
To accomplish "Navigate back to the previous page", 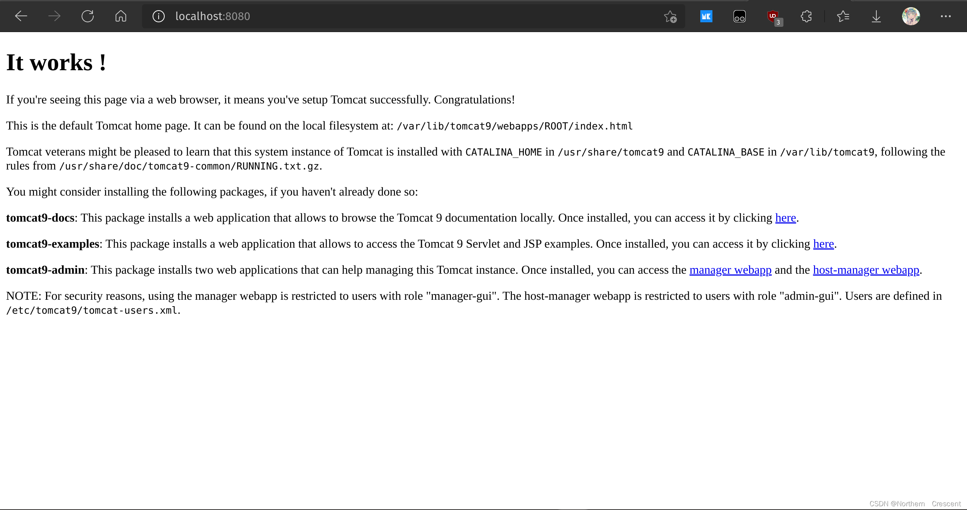I will (21, 16).
